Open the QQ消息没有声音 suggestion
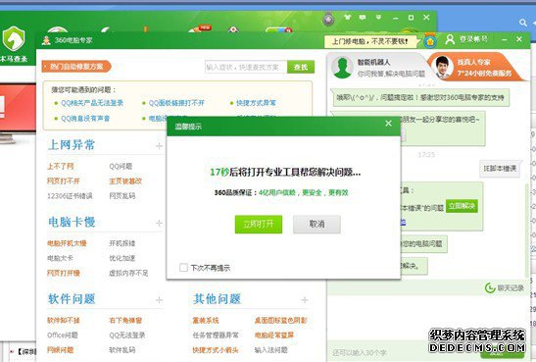The width and height of the screenshot is (536, 362). [x=85, y=119]
